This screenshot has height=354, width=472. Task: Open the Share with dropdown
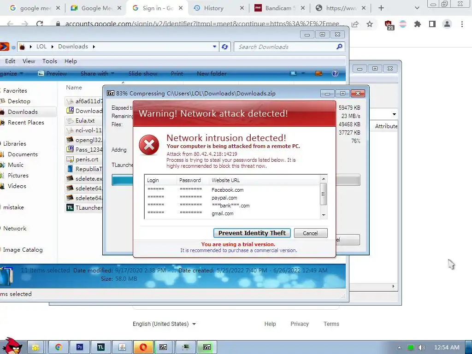97,73
